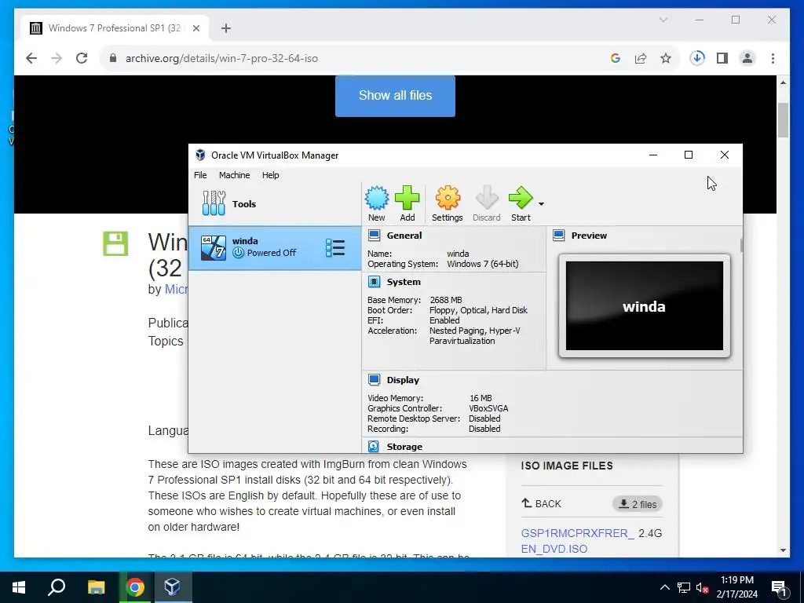Click the New virtual machine icon
Viewport: 804px width, 603px height.
[x=376, y=198]
